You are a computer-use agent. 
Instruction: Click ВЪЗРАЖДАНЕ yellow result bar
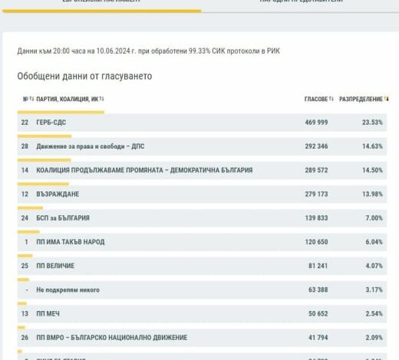(43, 184)
